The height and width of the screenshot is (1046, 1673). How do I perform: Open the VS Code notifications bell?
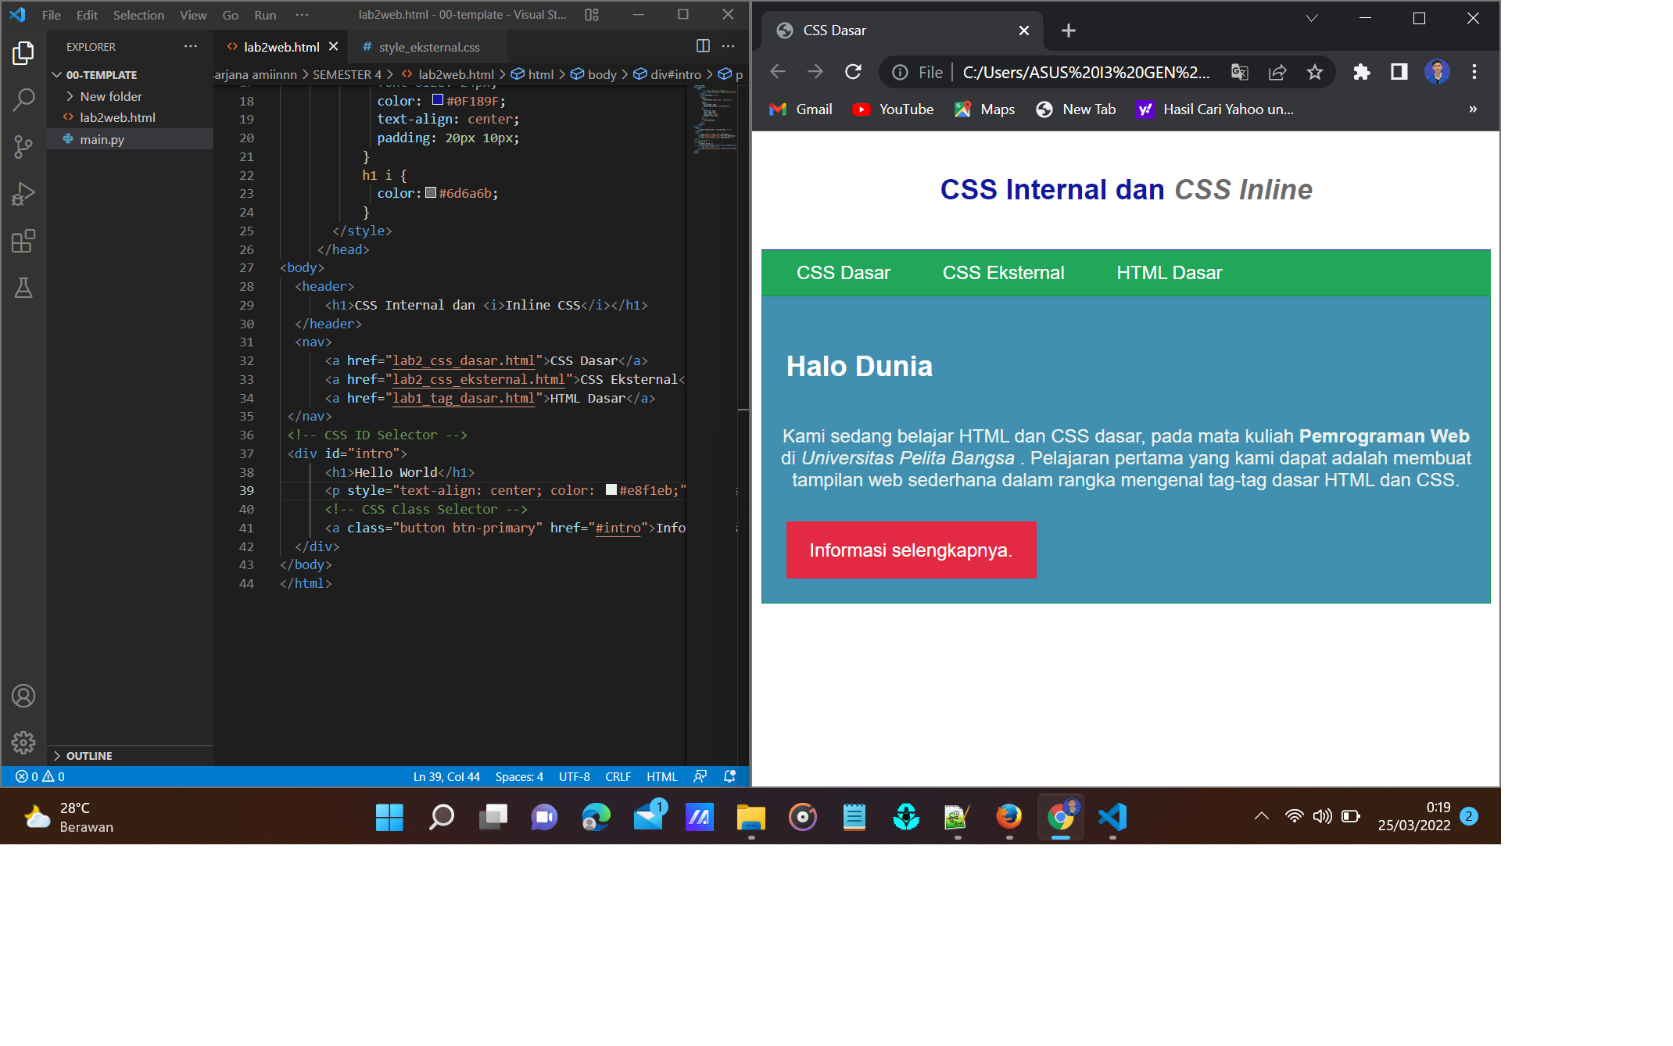coord(730,776)
